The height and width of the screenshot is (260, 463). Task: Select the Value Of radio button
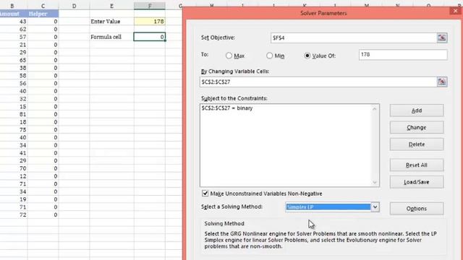tap(307, 56)
